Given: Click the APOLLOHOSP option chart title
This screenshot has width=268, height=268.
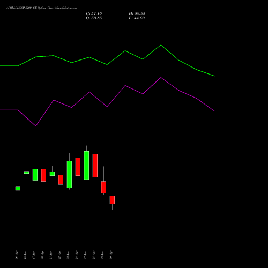Looking at the screenshot, I should point(42,8).
